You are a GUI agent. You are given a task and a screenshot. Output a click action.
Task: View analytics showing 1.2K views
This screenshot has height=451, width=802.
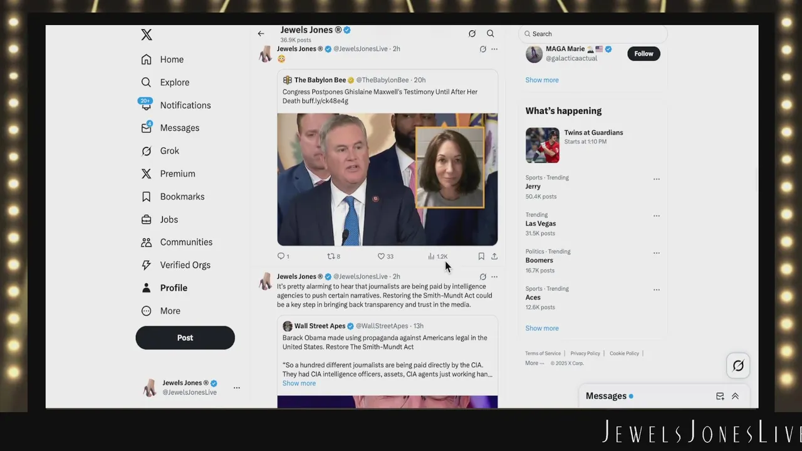[437, 256]
